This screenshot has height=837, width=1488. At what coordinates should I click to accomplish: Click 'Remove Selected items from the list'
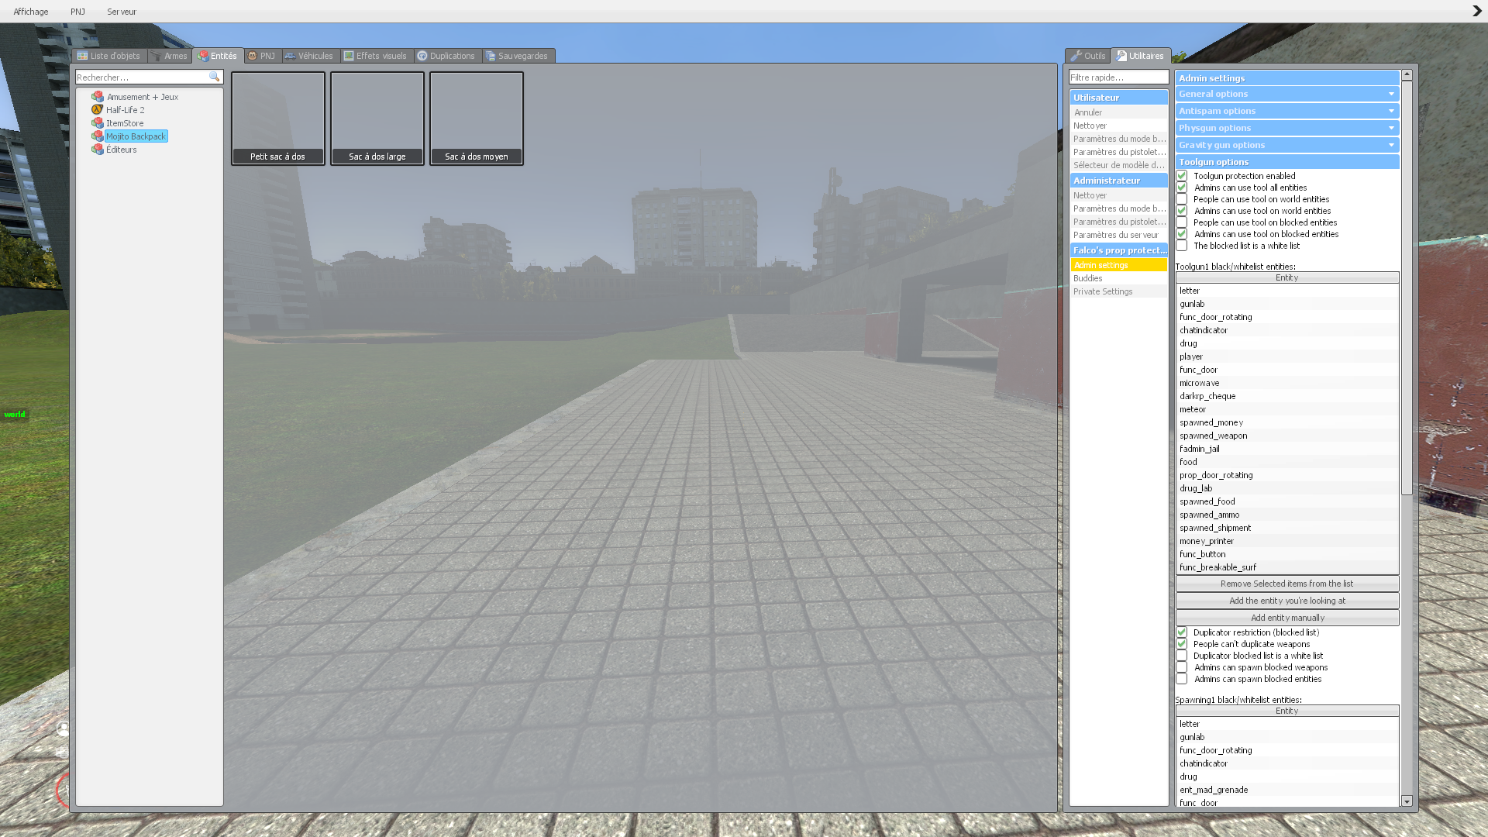point(1286,584)
